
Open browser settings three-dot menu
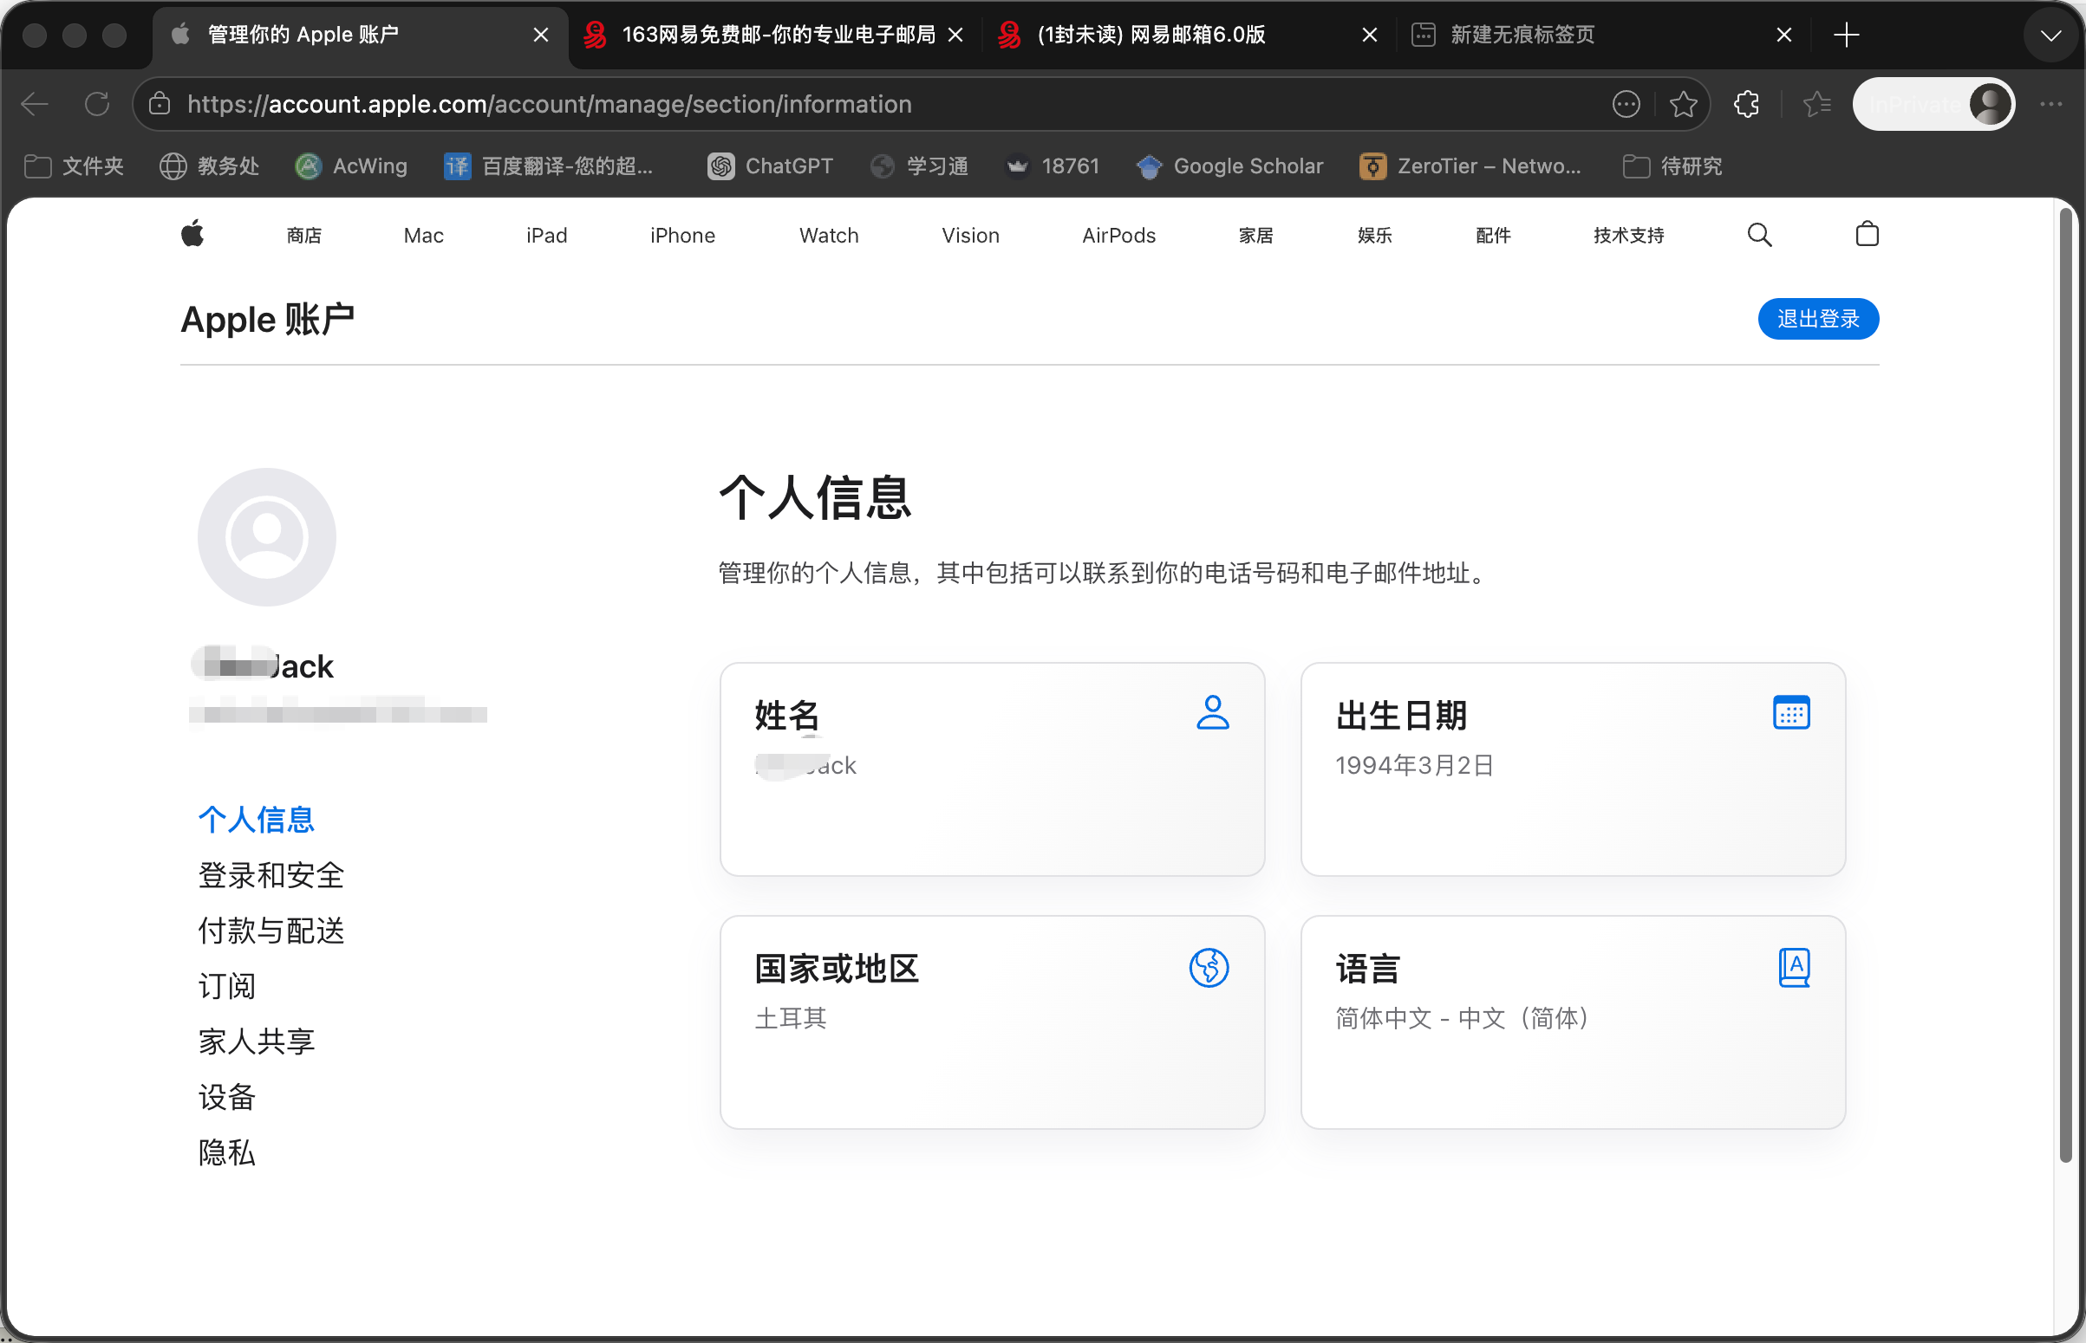pyautogui.click(x=2051, y=105)
